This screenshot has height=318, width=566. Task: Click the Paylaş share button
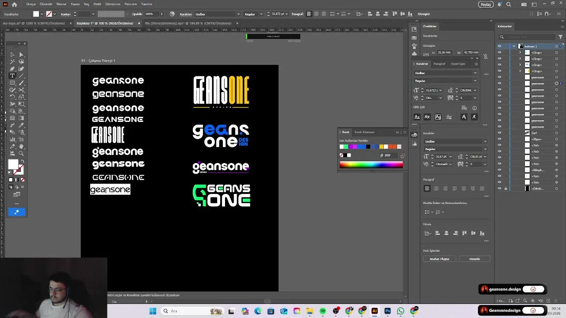tap(486, 4)
